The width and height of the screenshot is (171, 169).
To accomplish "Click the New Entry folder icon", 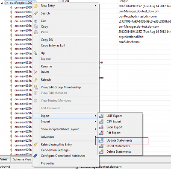I will tap(35, 6).
